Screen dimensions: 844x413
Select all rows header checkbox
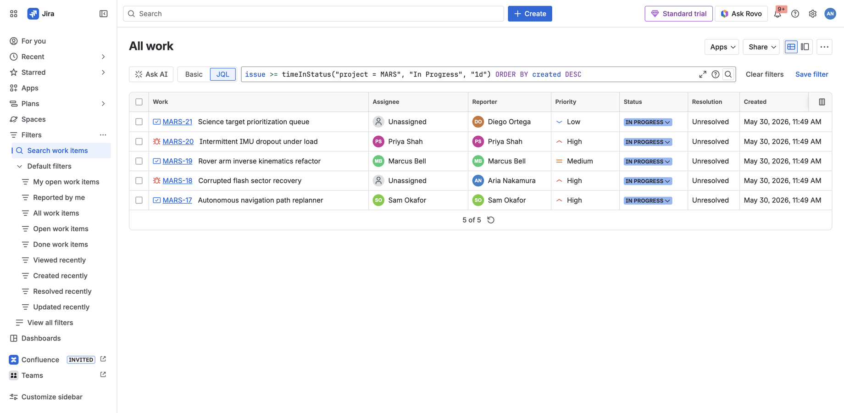pyautogui.click(x=139, y=102)
